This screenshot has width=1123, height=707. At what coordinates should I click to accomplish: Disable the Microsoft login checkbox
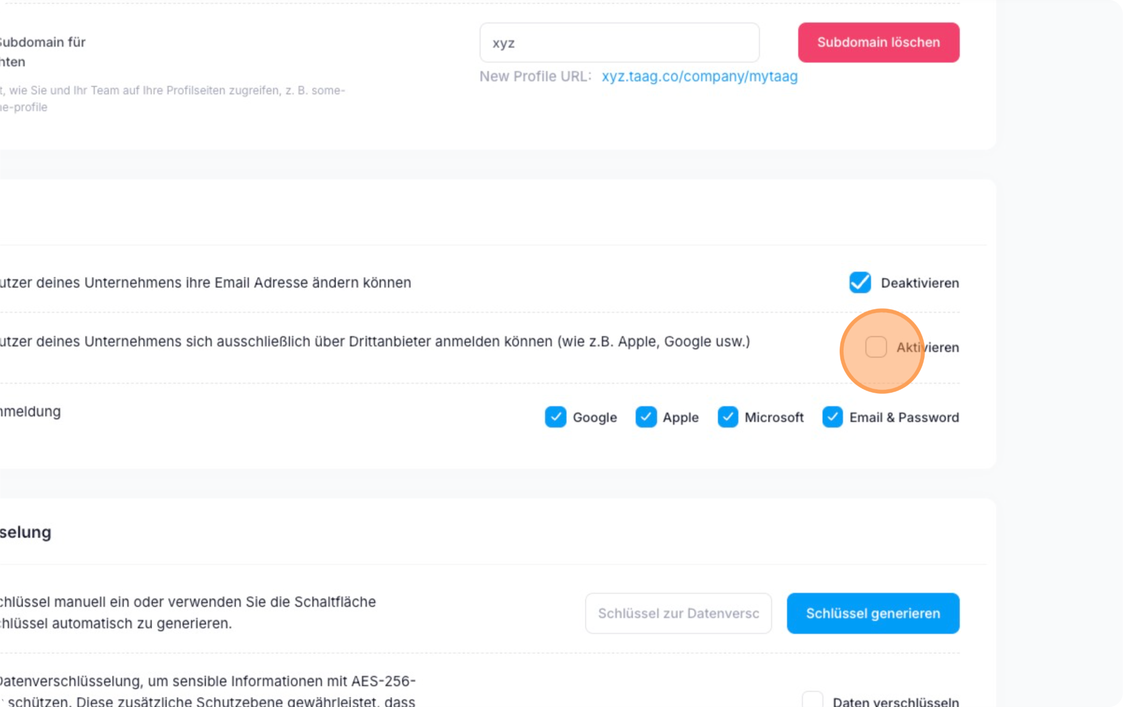[x=727, y=417]
